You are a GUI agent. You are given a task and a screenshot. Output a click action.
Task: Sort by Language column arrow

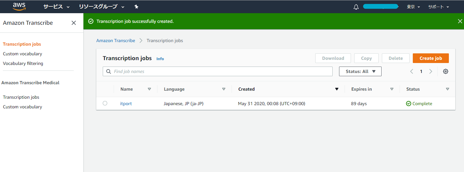(x=224, y=89)
